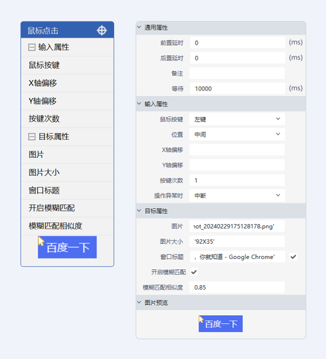Collapse the 输入属性 section in properties panel
This screenshot has width=326, height=359.
pyautogui.click(x=139, y=104)
